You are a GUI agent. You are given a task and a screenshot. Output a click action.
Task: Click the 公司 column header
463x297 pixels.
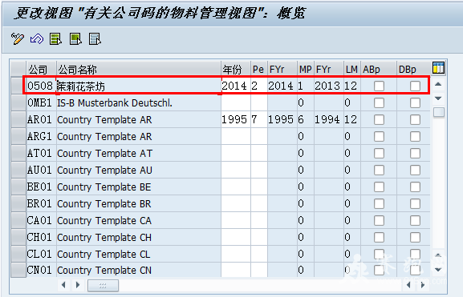pos(42,69)
